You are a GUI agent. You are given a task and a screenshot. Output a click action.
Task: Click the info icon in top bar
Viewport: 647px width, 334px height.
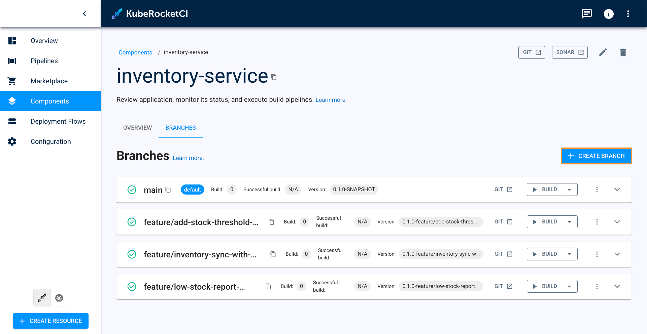(608, 14)
